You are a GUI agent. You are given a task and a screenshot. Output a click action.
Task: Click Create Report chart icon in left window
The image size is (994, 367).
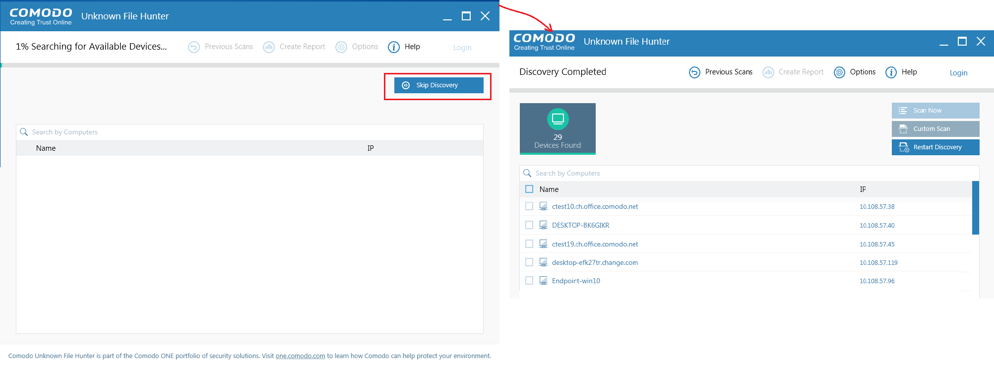click(x=269, y=47)
